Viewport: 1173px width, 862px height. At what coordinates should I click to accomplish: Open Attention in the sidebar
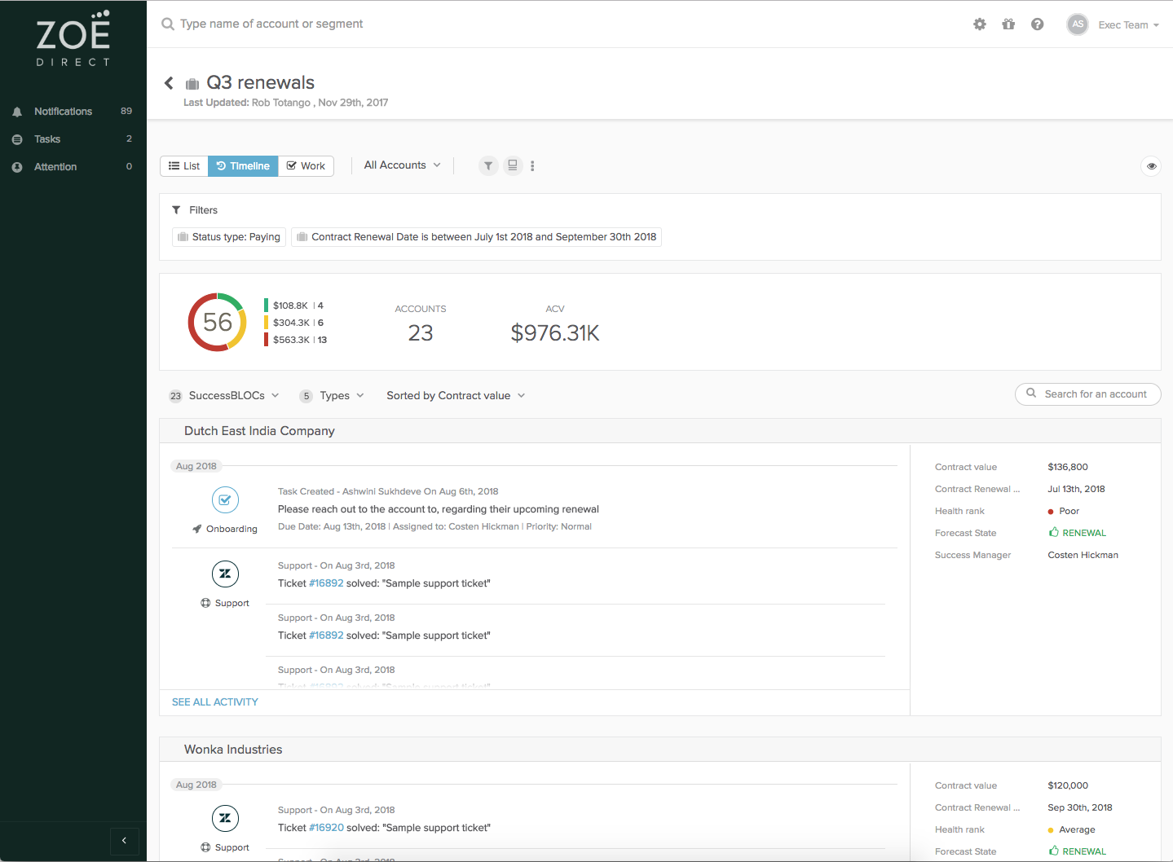pyautogui.click(x=73, y=167)
